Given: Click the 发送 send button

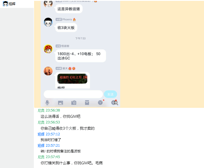Looking at the screenshot, I should click(x=110, y=94).
